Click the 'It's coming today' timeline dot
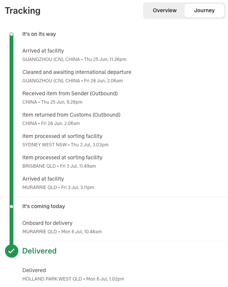This screenshot has width=228, height=287. click(11, 207)
